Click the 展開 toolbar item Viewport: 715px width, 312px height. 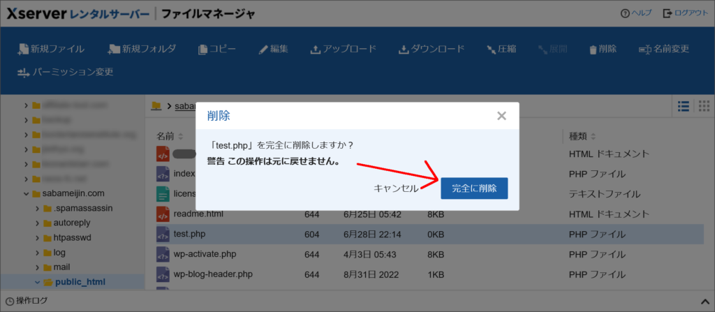553,50
